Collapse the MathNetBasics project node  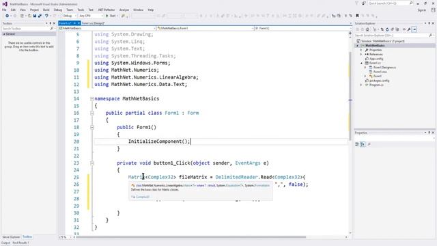[x=358, y=46]
